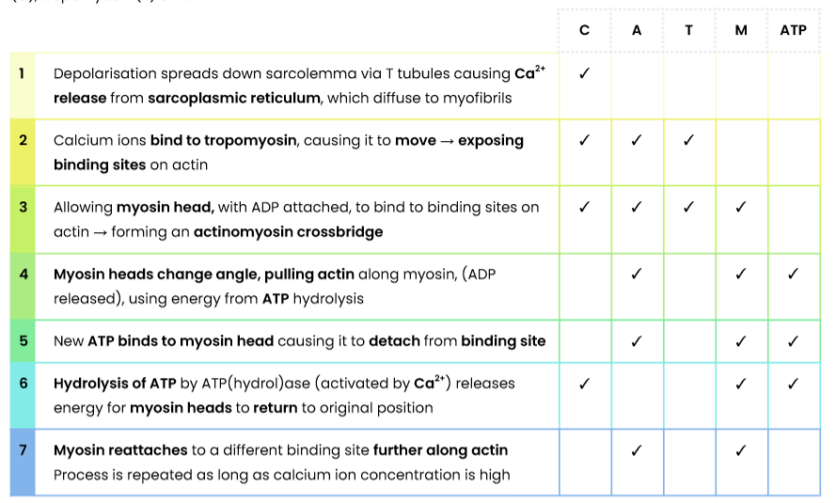The image size is (836, 503).
Task: Click the 'sarcoplasmic reticulum' bold text
Action: pos(234,98)
